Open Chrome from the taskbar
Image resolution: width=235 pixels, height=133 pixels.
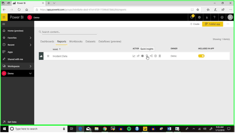105,129
